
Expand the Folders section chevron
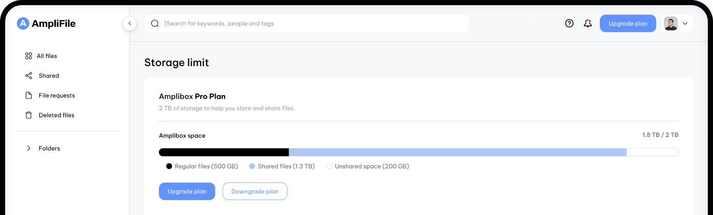tap(28, 148)
